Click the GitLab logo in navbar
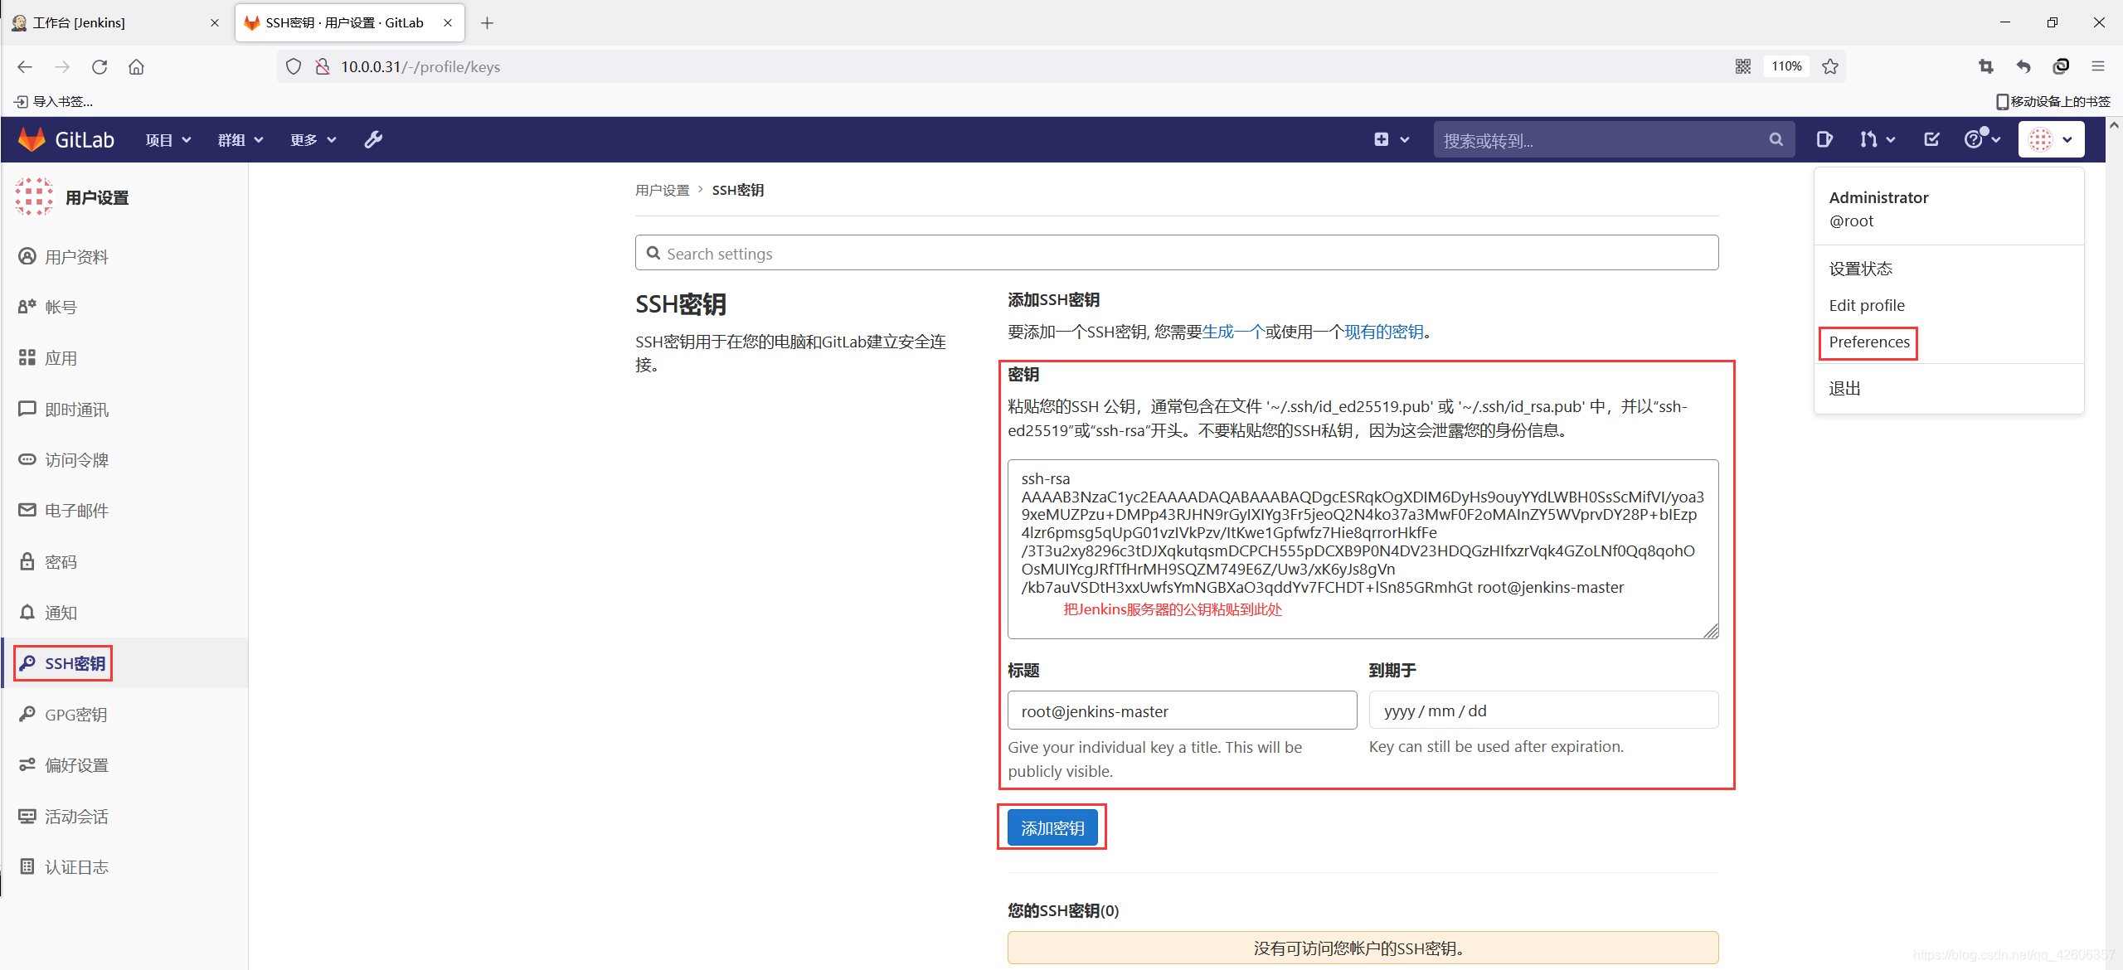Viewport: 2123px width, 970px height. tap(66, 139)
